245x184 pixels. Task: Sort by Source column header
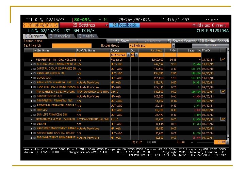pyautogui.click(x=120, y=50)
